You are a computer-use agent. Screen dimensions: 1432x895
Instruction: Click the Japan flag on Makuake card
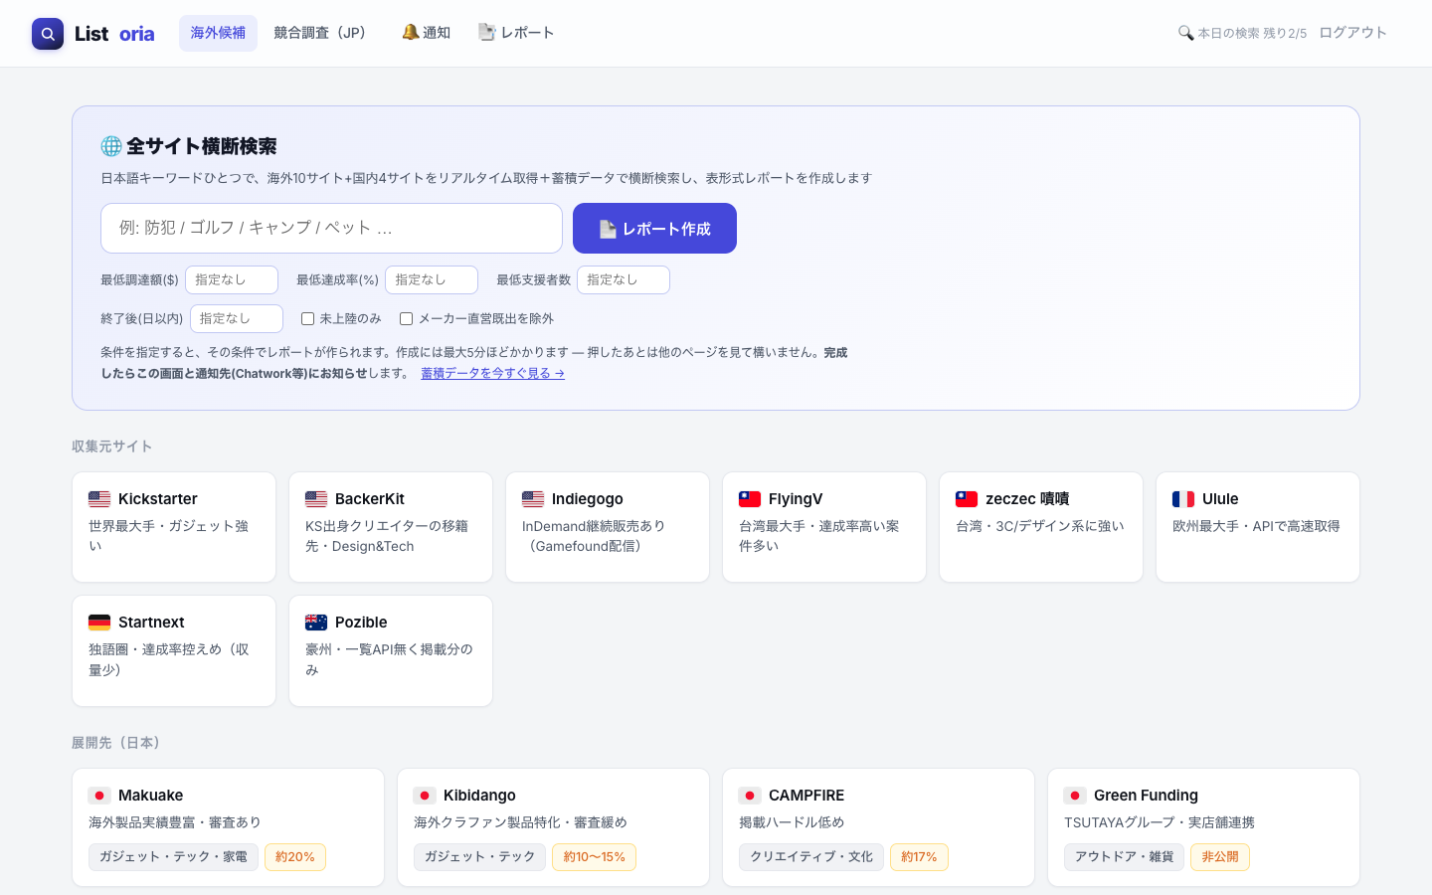click(x=99, y=796)
